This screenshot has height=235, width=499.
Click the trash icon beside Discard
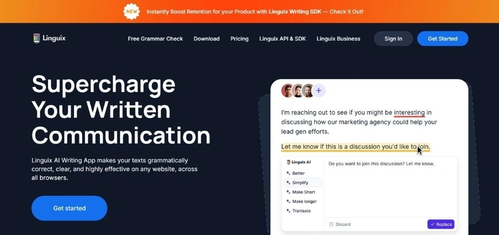click(x=331, y=224)
